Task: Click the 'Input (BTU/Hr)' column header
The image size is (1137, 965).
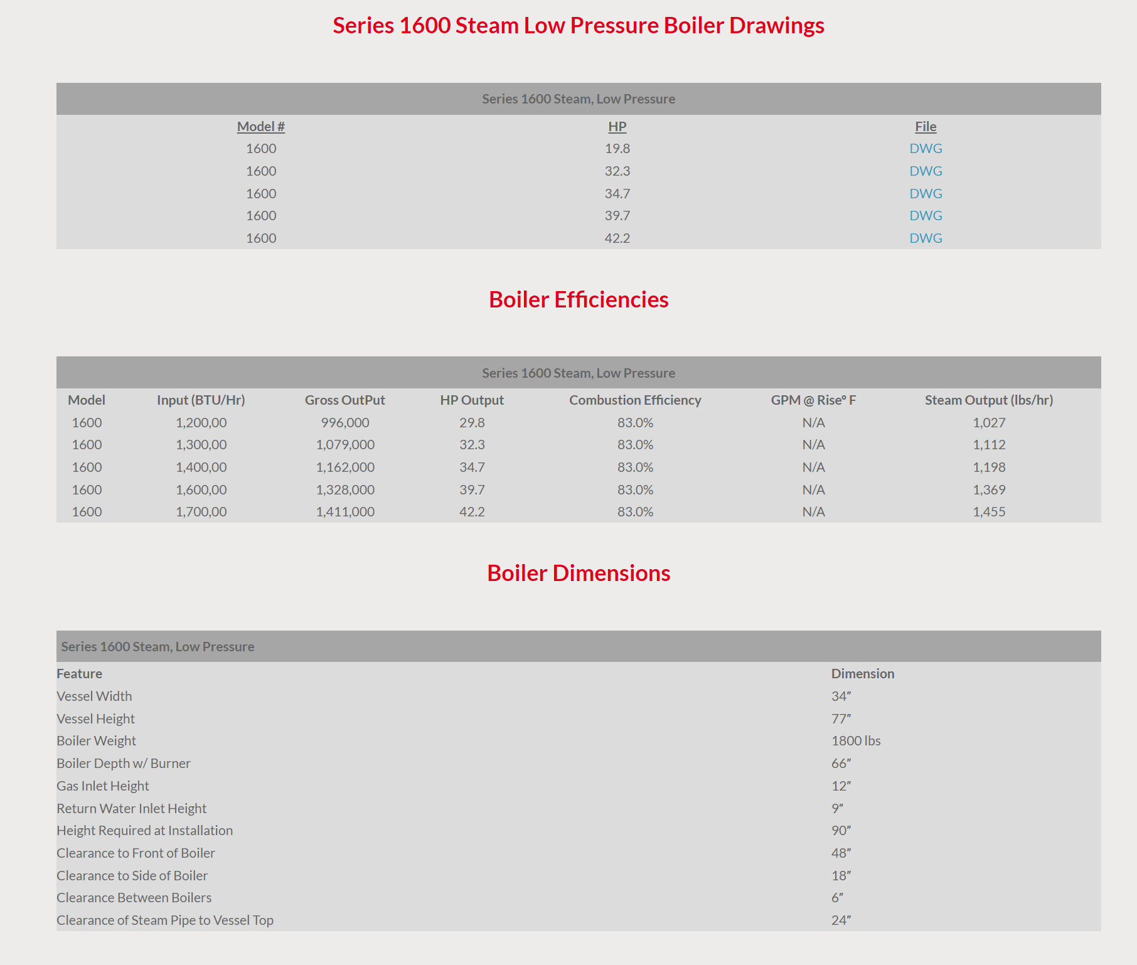Action: pos(201,400)
